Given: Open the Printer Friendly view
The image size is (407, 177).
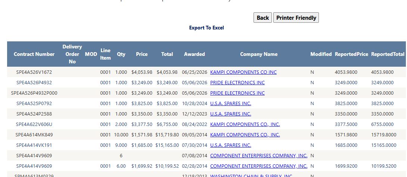Looking at the screenshot, I should point(296,18).
